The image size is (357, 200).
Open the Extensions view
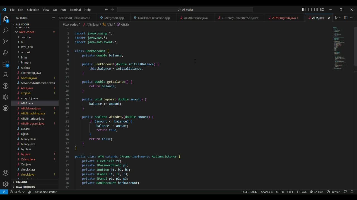pos(6,64)
